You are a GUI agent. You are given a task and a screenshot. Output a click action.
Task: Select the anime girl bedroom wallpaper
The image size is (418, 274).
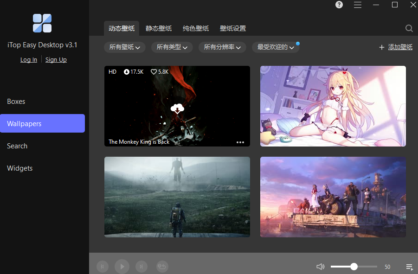tap(333, 106)
